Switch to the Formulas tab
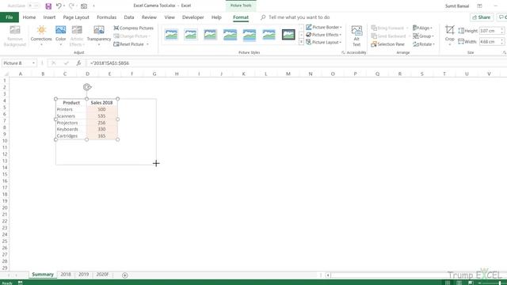Screen dimensions: 507x285 click(x=106, y=17)
